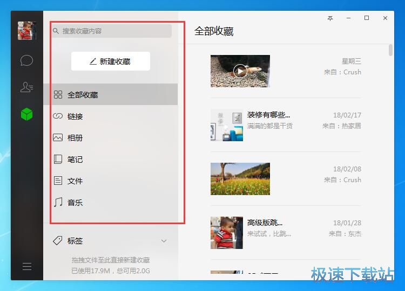Click the 搜索收藏内容 search field
Screen dimensions: 405x291
pos(113,31)
